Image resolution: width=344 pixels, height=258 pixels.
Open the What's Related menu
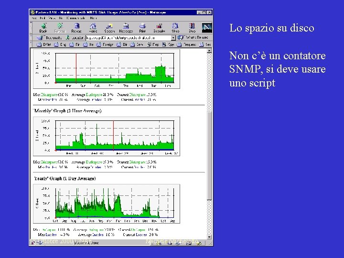(x=193, y=38)
